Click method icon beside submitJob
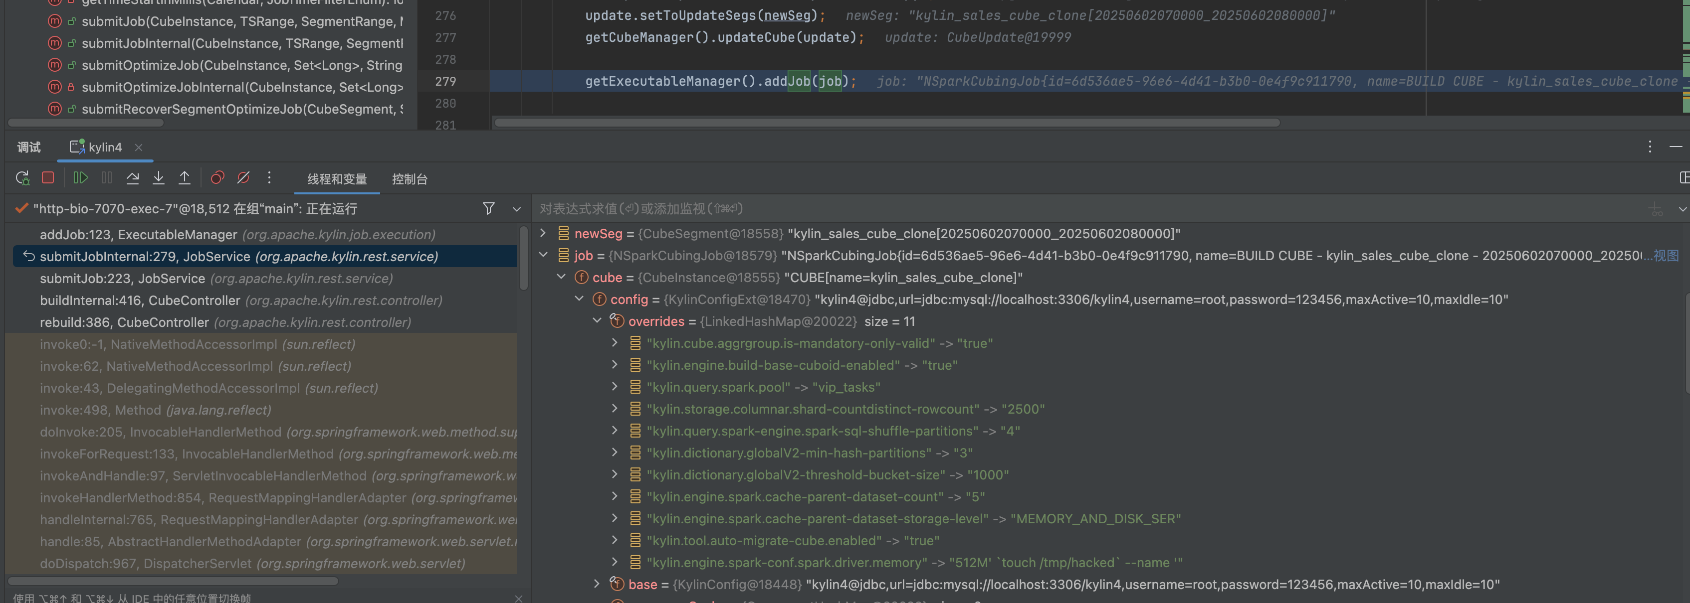This screenshot has height=603, width=1690. tap(55, 21)
